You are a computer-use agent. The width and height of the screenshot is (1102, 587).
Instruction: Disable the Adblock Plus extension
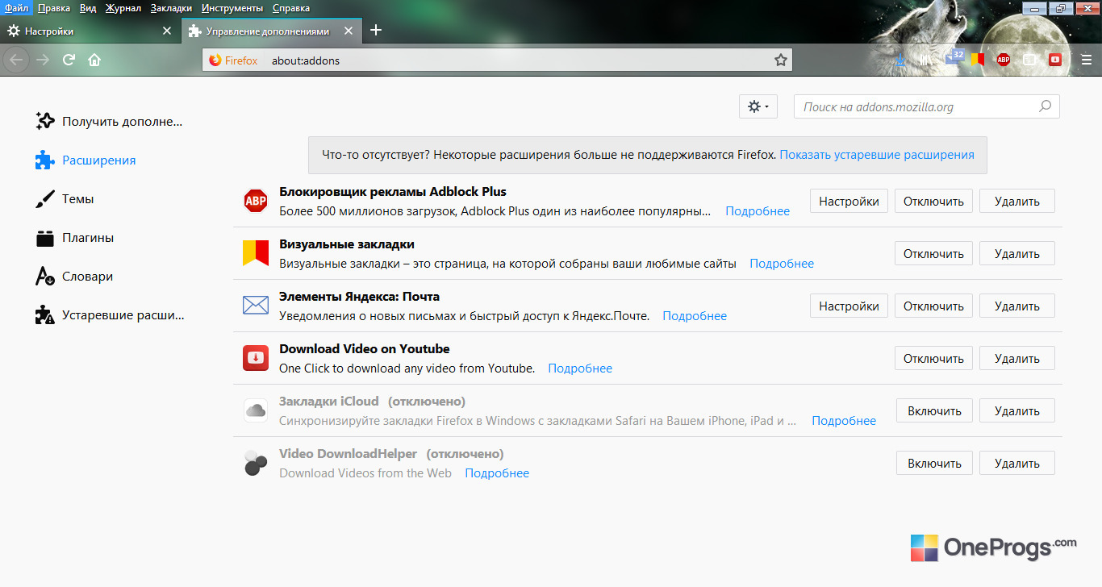coord(933,201)
